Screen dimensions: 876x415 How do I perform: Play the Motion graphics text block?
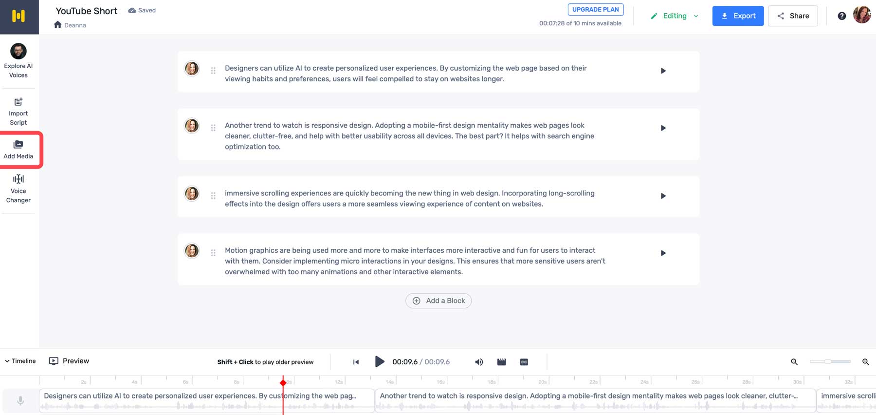point(663,253)
